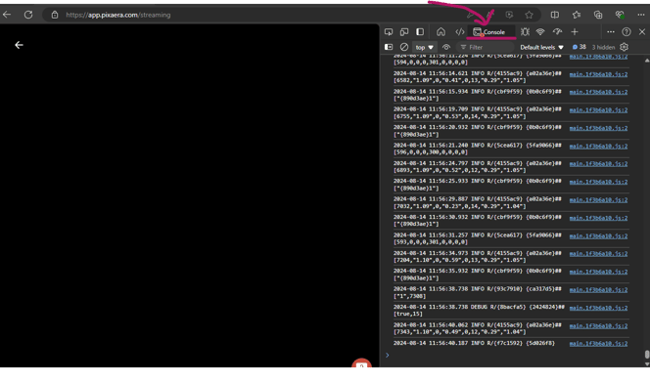The width and height of the screenshot is (650, 383).
Task: Create a live expression with the eye icon
Action: click(x=446, y=47)
